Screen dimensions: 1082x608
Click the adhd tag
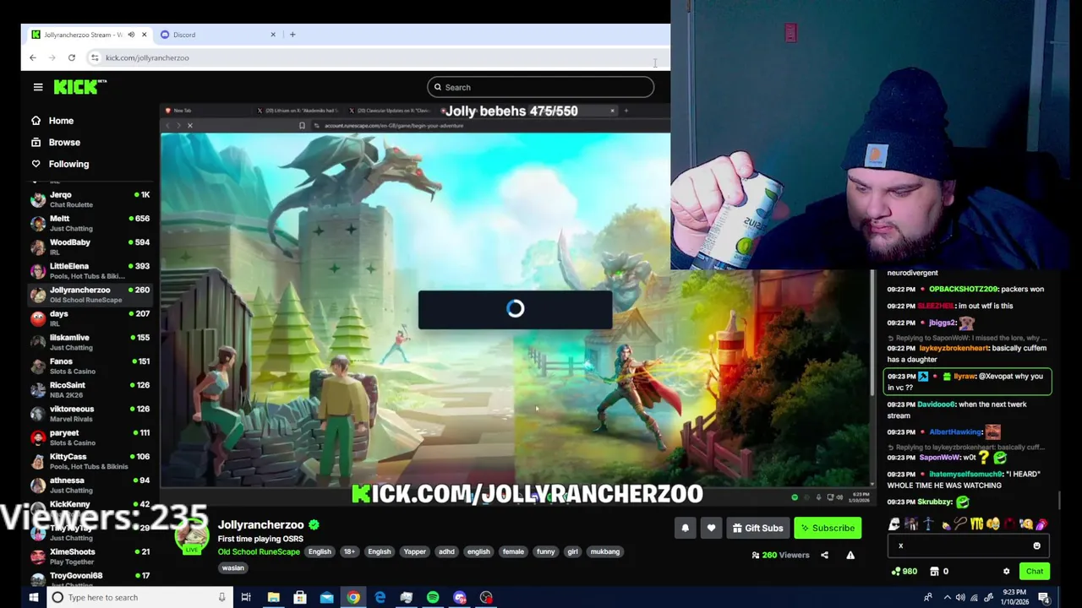tap(446, 551)
